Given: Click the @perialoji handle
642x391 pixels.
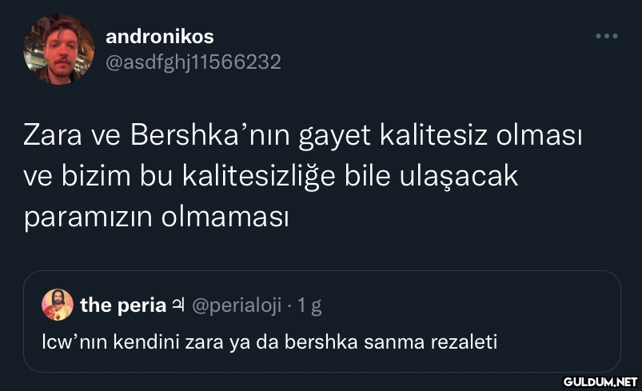Looking at the screenshot, I should (237, 305).
